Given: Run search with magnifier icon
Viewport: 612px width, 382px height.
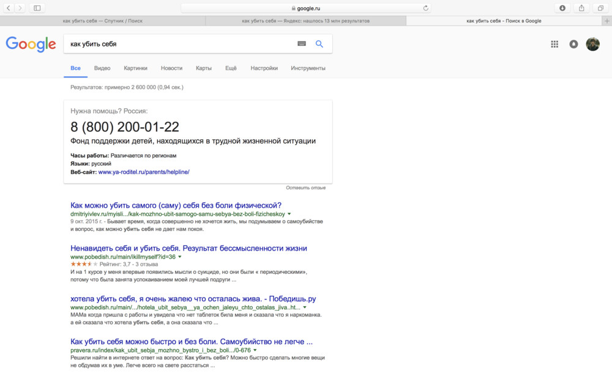Looking at the screenshot, I should coord(319,44).
